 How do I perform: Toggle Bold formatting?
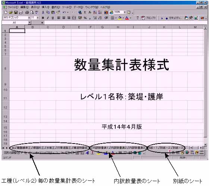(43, 18)
